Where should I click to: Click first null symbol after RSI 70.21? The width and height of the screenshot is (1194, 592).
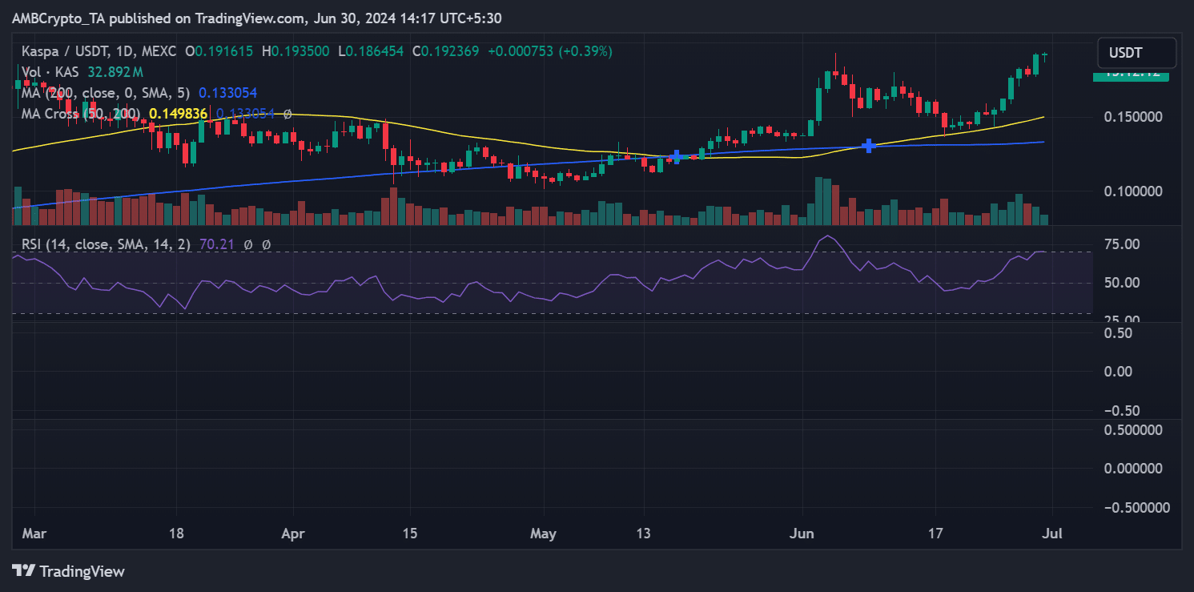tap(249, 244)
